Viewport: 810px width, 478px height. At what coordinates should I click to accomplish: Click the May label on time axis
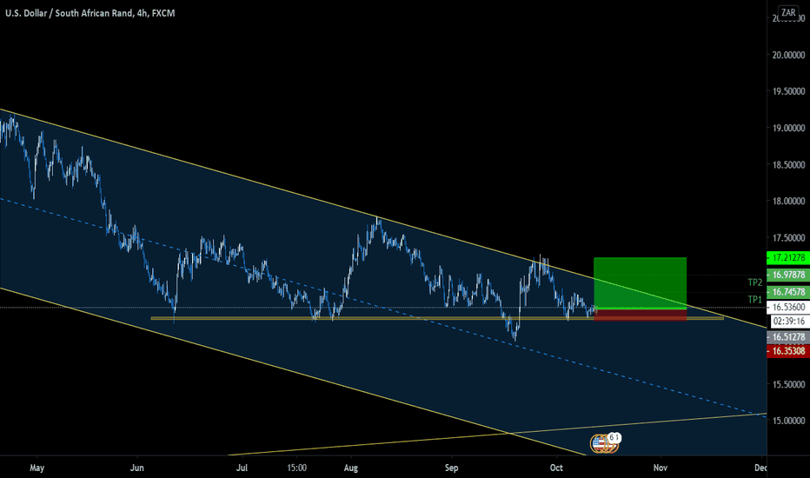coord(37,468)
